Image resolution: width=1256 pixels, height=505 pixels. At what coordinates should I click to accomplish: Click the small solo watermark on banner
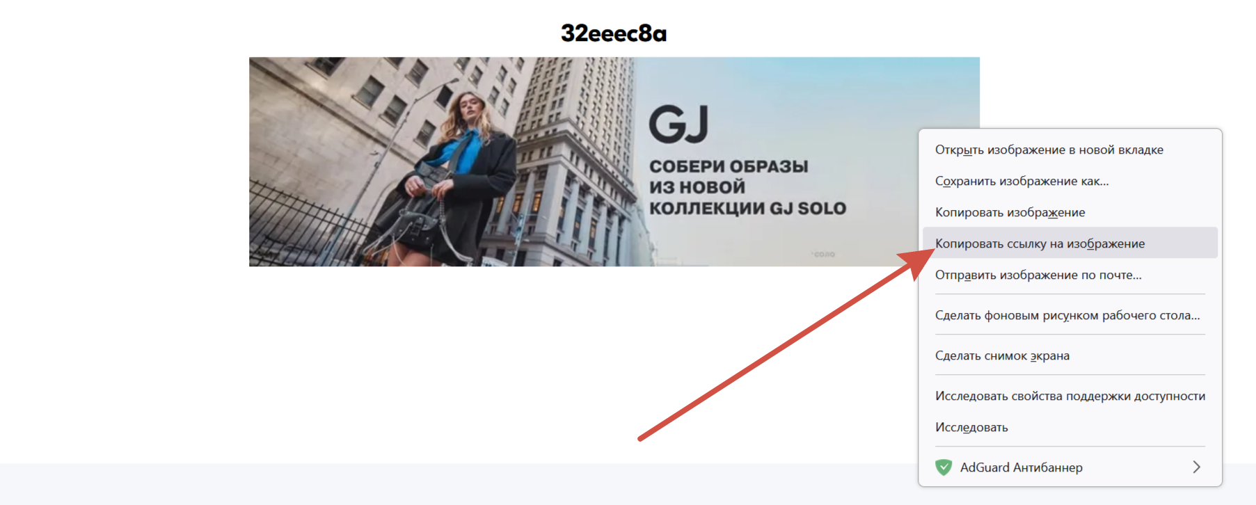pyautogui.click(x=823, y=254)
